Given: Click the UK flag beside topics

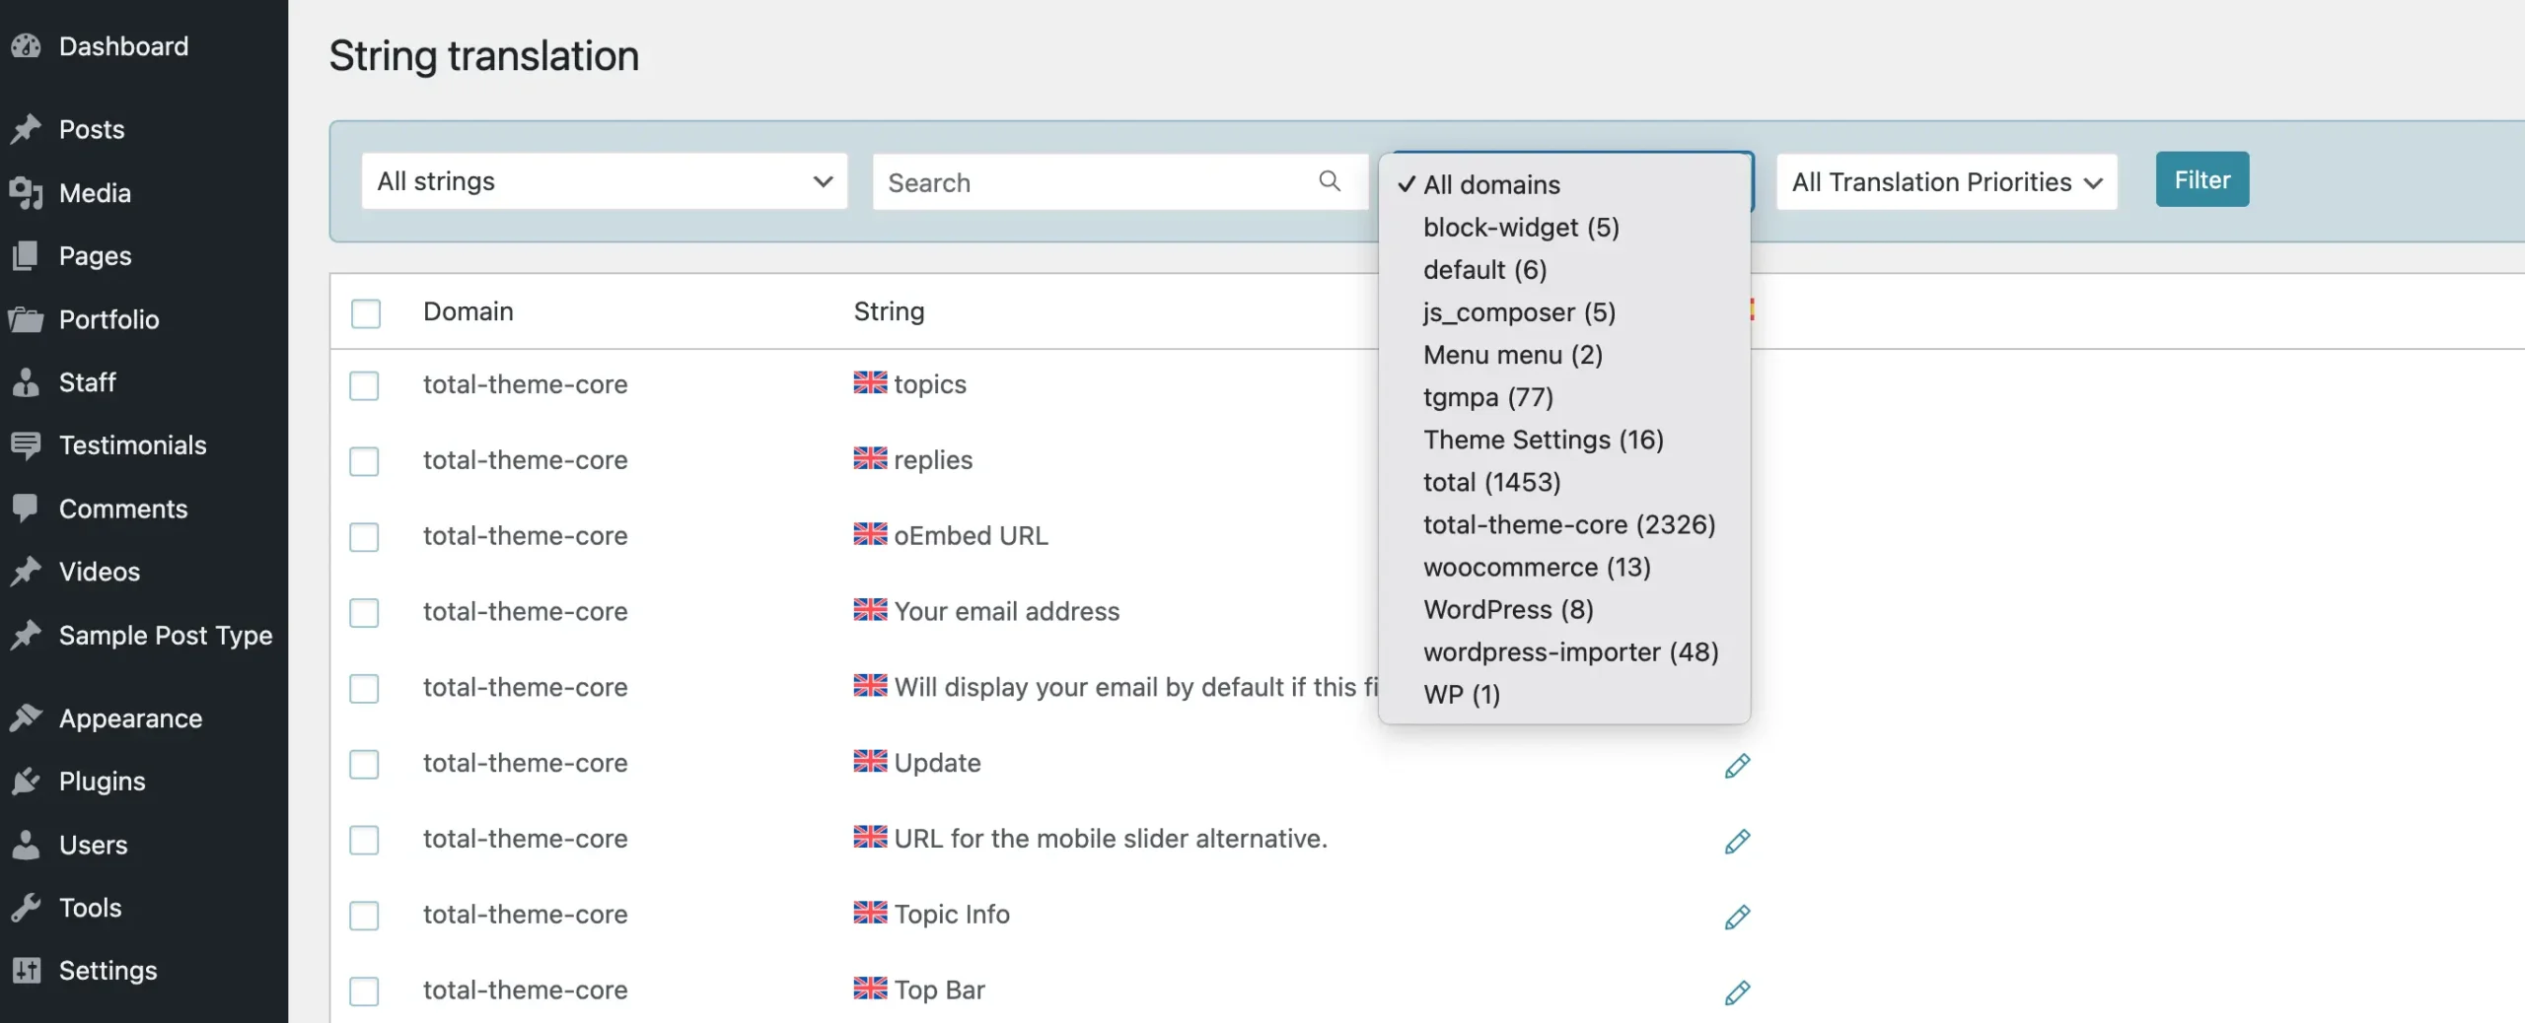Looking at the screenshot, I should pyautogui.click(x=870, y=382).
